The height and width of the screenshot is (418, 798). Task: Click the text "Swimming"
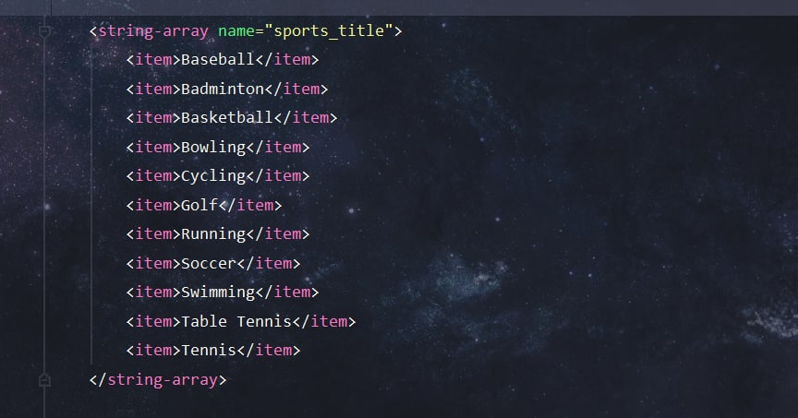click(218, 293)
